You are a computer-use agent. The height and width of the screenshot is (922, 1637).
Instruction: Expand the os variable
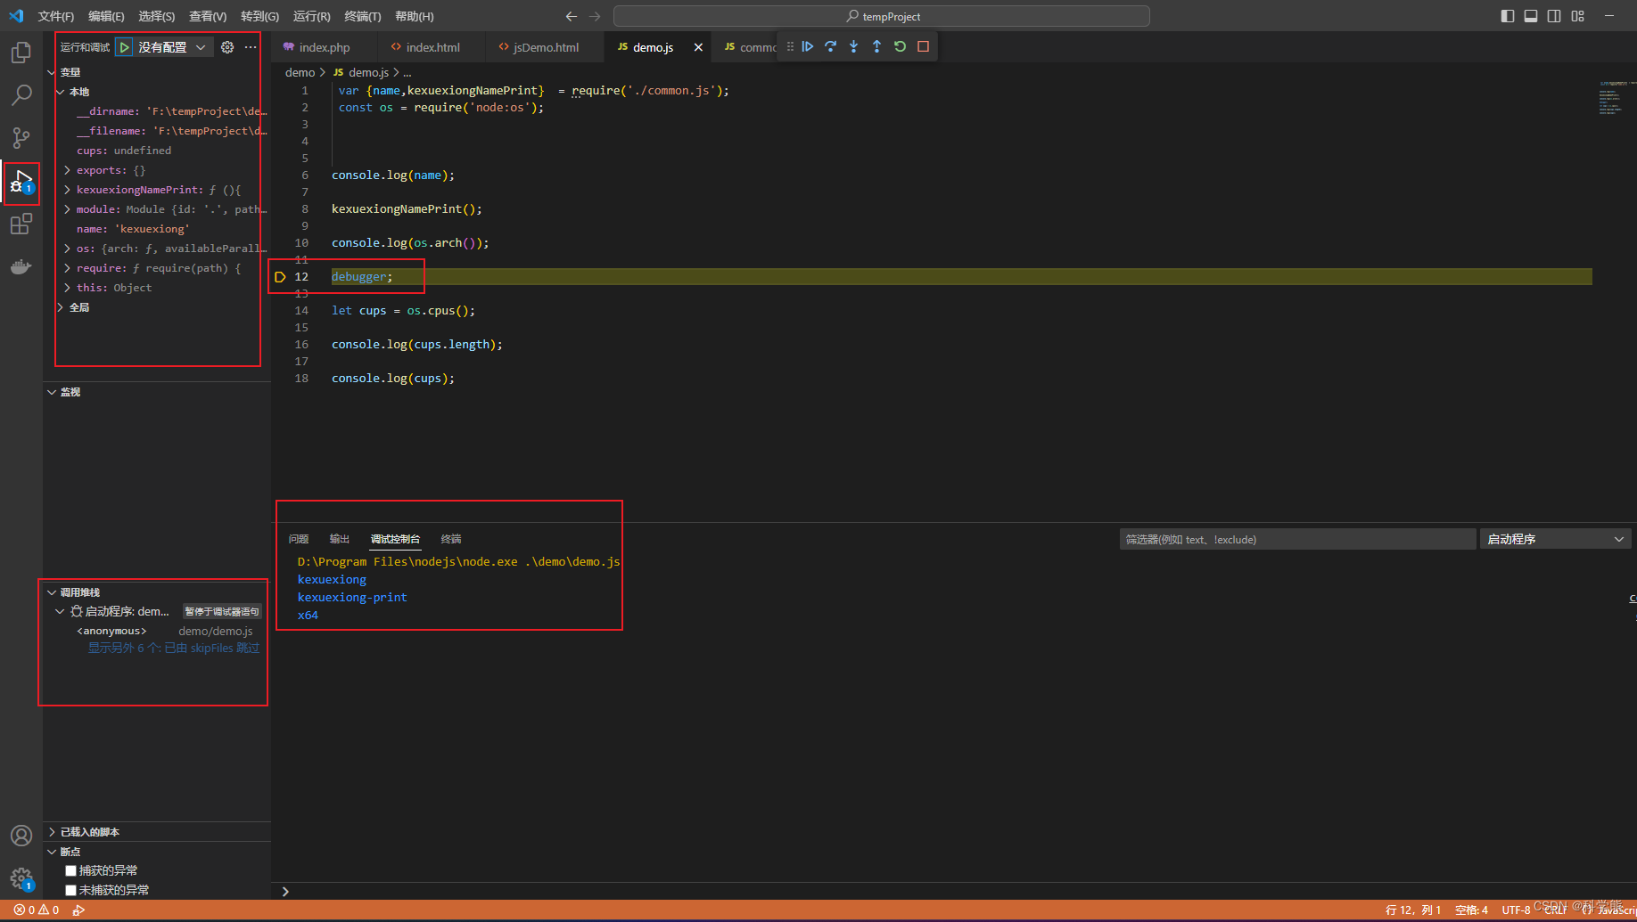click(67, 249)
